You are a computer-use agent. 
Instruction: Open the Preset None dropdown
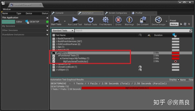point(174,24)
